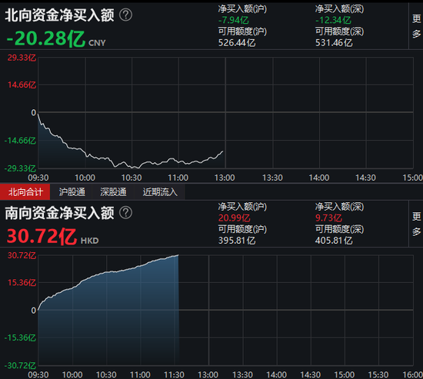Click the 531.46亿 available quota value

click(334, 42)
